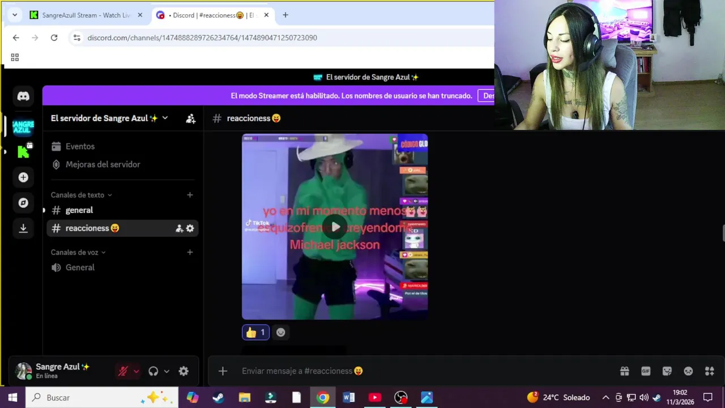This screenshot has width=725, height=408.
Task: Open the Windows Start menu
Action: tap(12, 397)
